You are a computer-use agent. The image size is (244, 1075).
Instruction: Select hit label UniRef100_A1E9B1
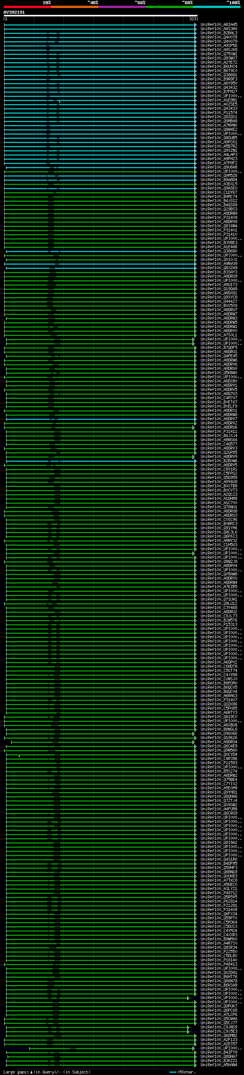click(218, 100)
